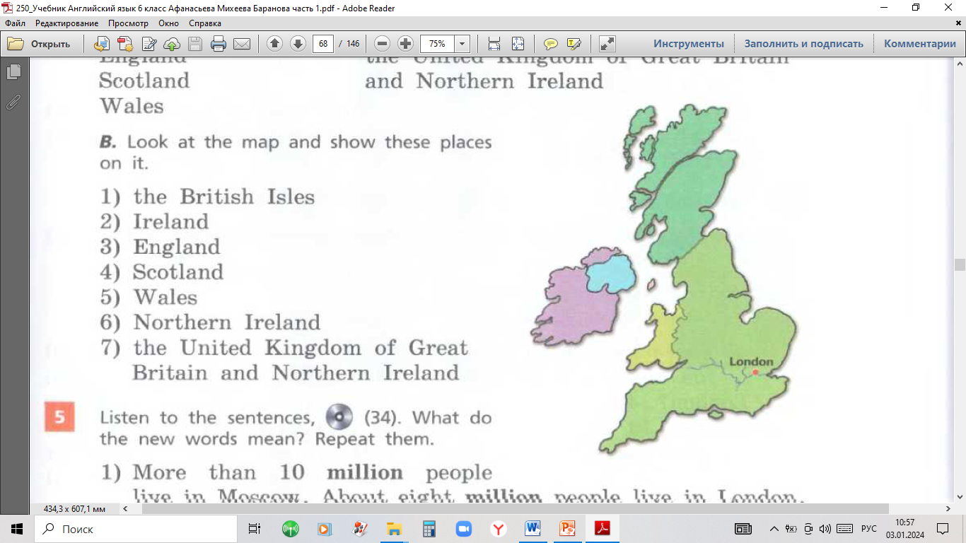Toggle fit whole page view

518,44
